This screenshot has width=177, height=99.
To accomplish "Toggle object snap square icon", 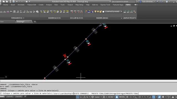I will [154, 97].
